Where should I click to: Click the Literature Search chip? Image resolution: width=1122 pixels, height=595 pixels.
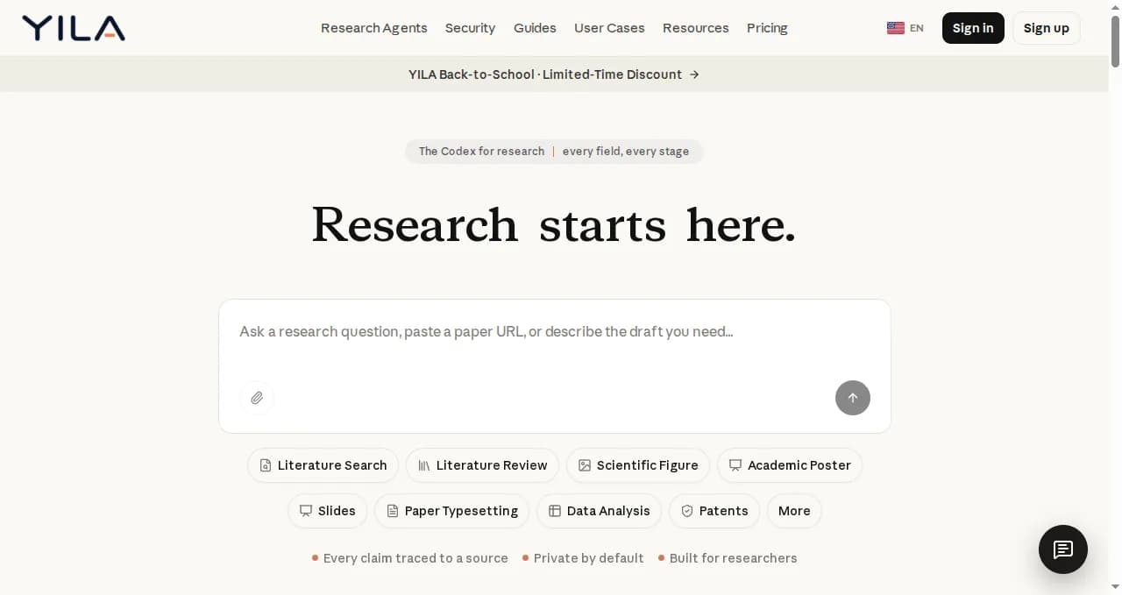click(x=323, y=465)
